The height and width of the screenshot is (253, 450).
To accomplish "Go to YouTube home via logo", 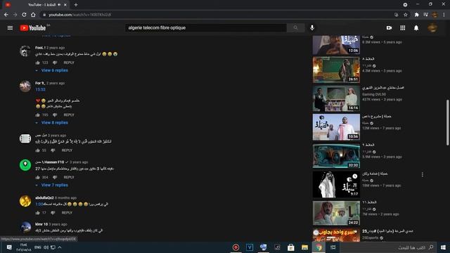I will click(x=33, y=28).
